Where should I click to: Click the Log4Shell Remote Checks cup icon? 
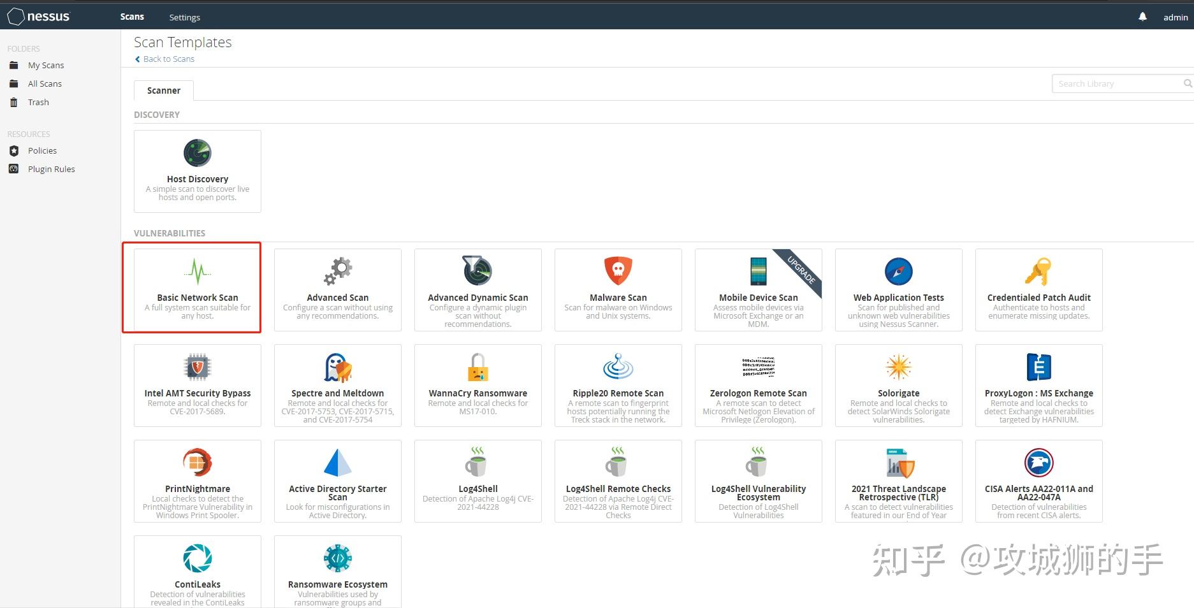coord(617,462)
